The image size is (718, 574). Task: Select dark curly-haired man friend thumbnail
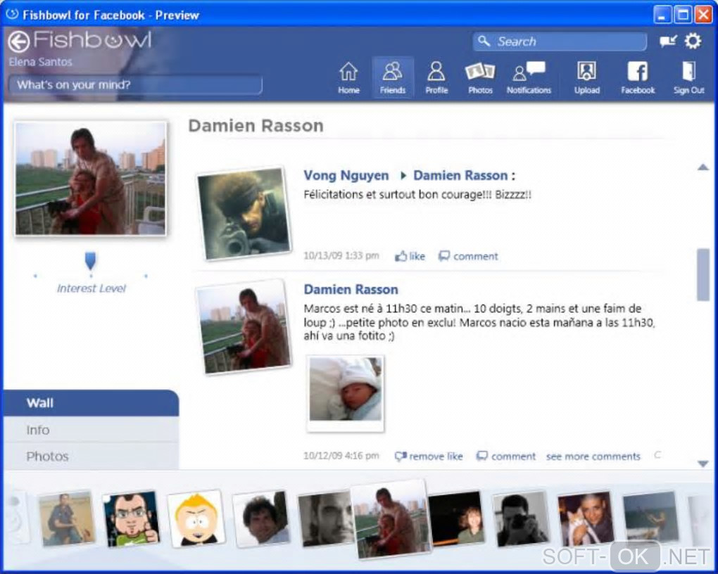261,518
